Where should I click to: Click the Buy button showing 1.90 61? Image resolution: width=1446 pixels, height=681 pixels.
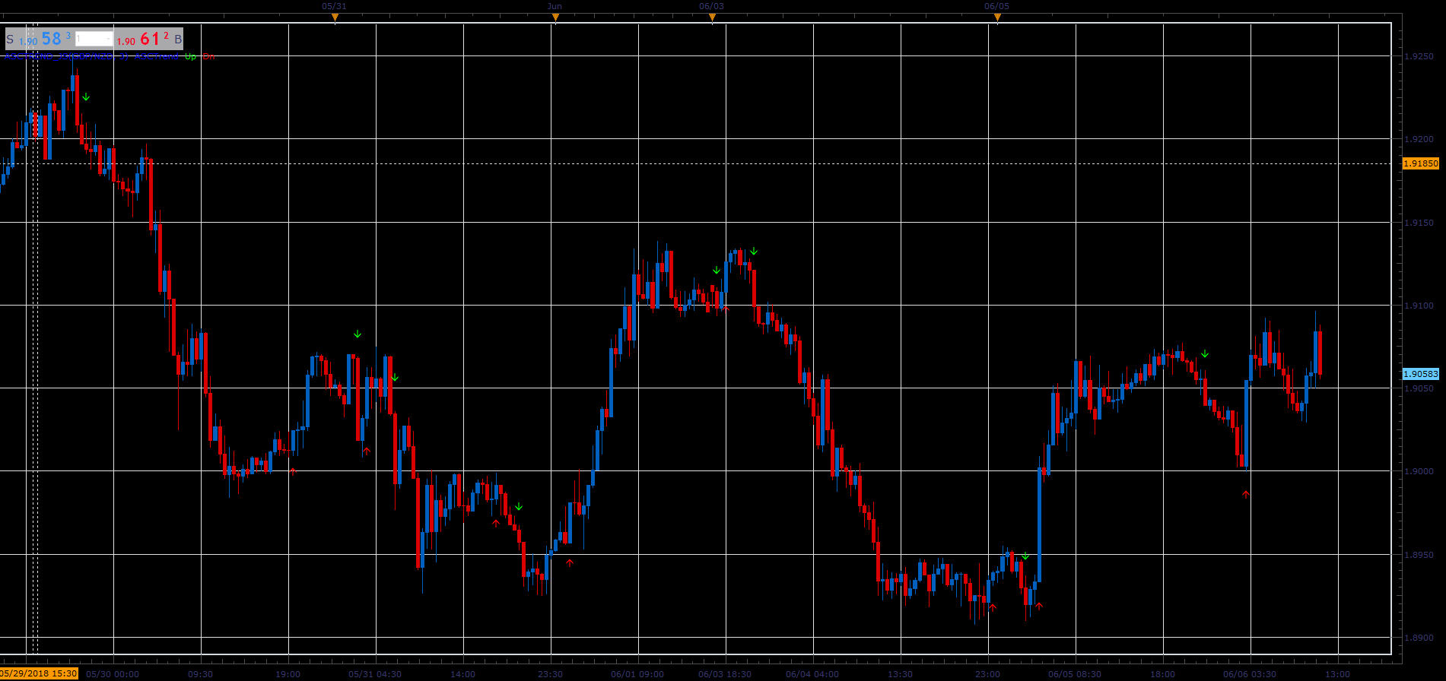pyautogui.click(x=149, y=39)
